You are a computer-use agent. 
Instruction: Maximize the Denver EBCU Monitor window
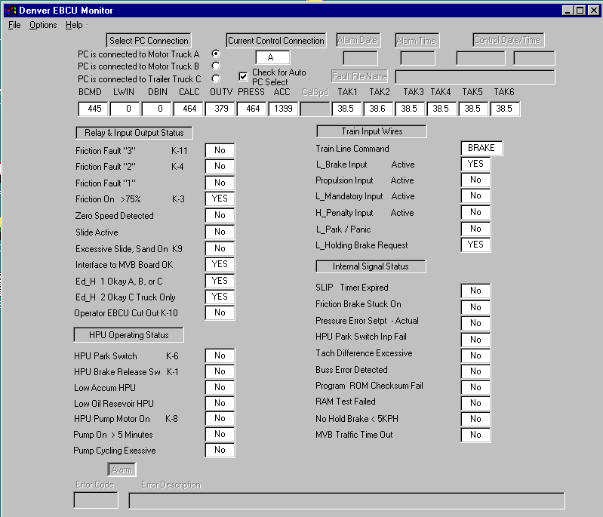[580, 11]
